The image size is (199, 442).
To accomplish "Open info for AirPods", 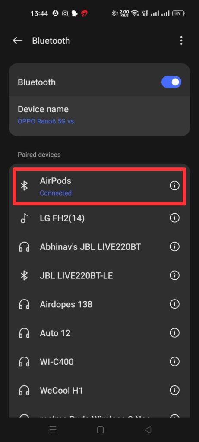I will (174, 186).
